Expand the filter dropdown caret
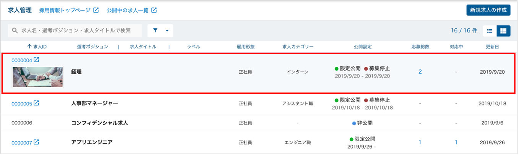The height and width of the screenshot is (155, 519). point(167,31)
